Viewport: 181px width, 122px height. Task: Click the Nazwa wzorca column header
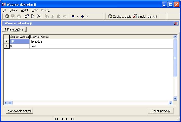[101, 37]
